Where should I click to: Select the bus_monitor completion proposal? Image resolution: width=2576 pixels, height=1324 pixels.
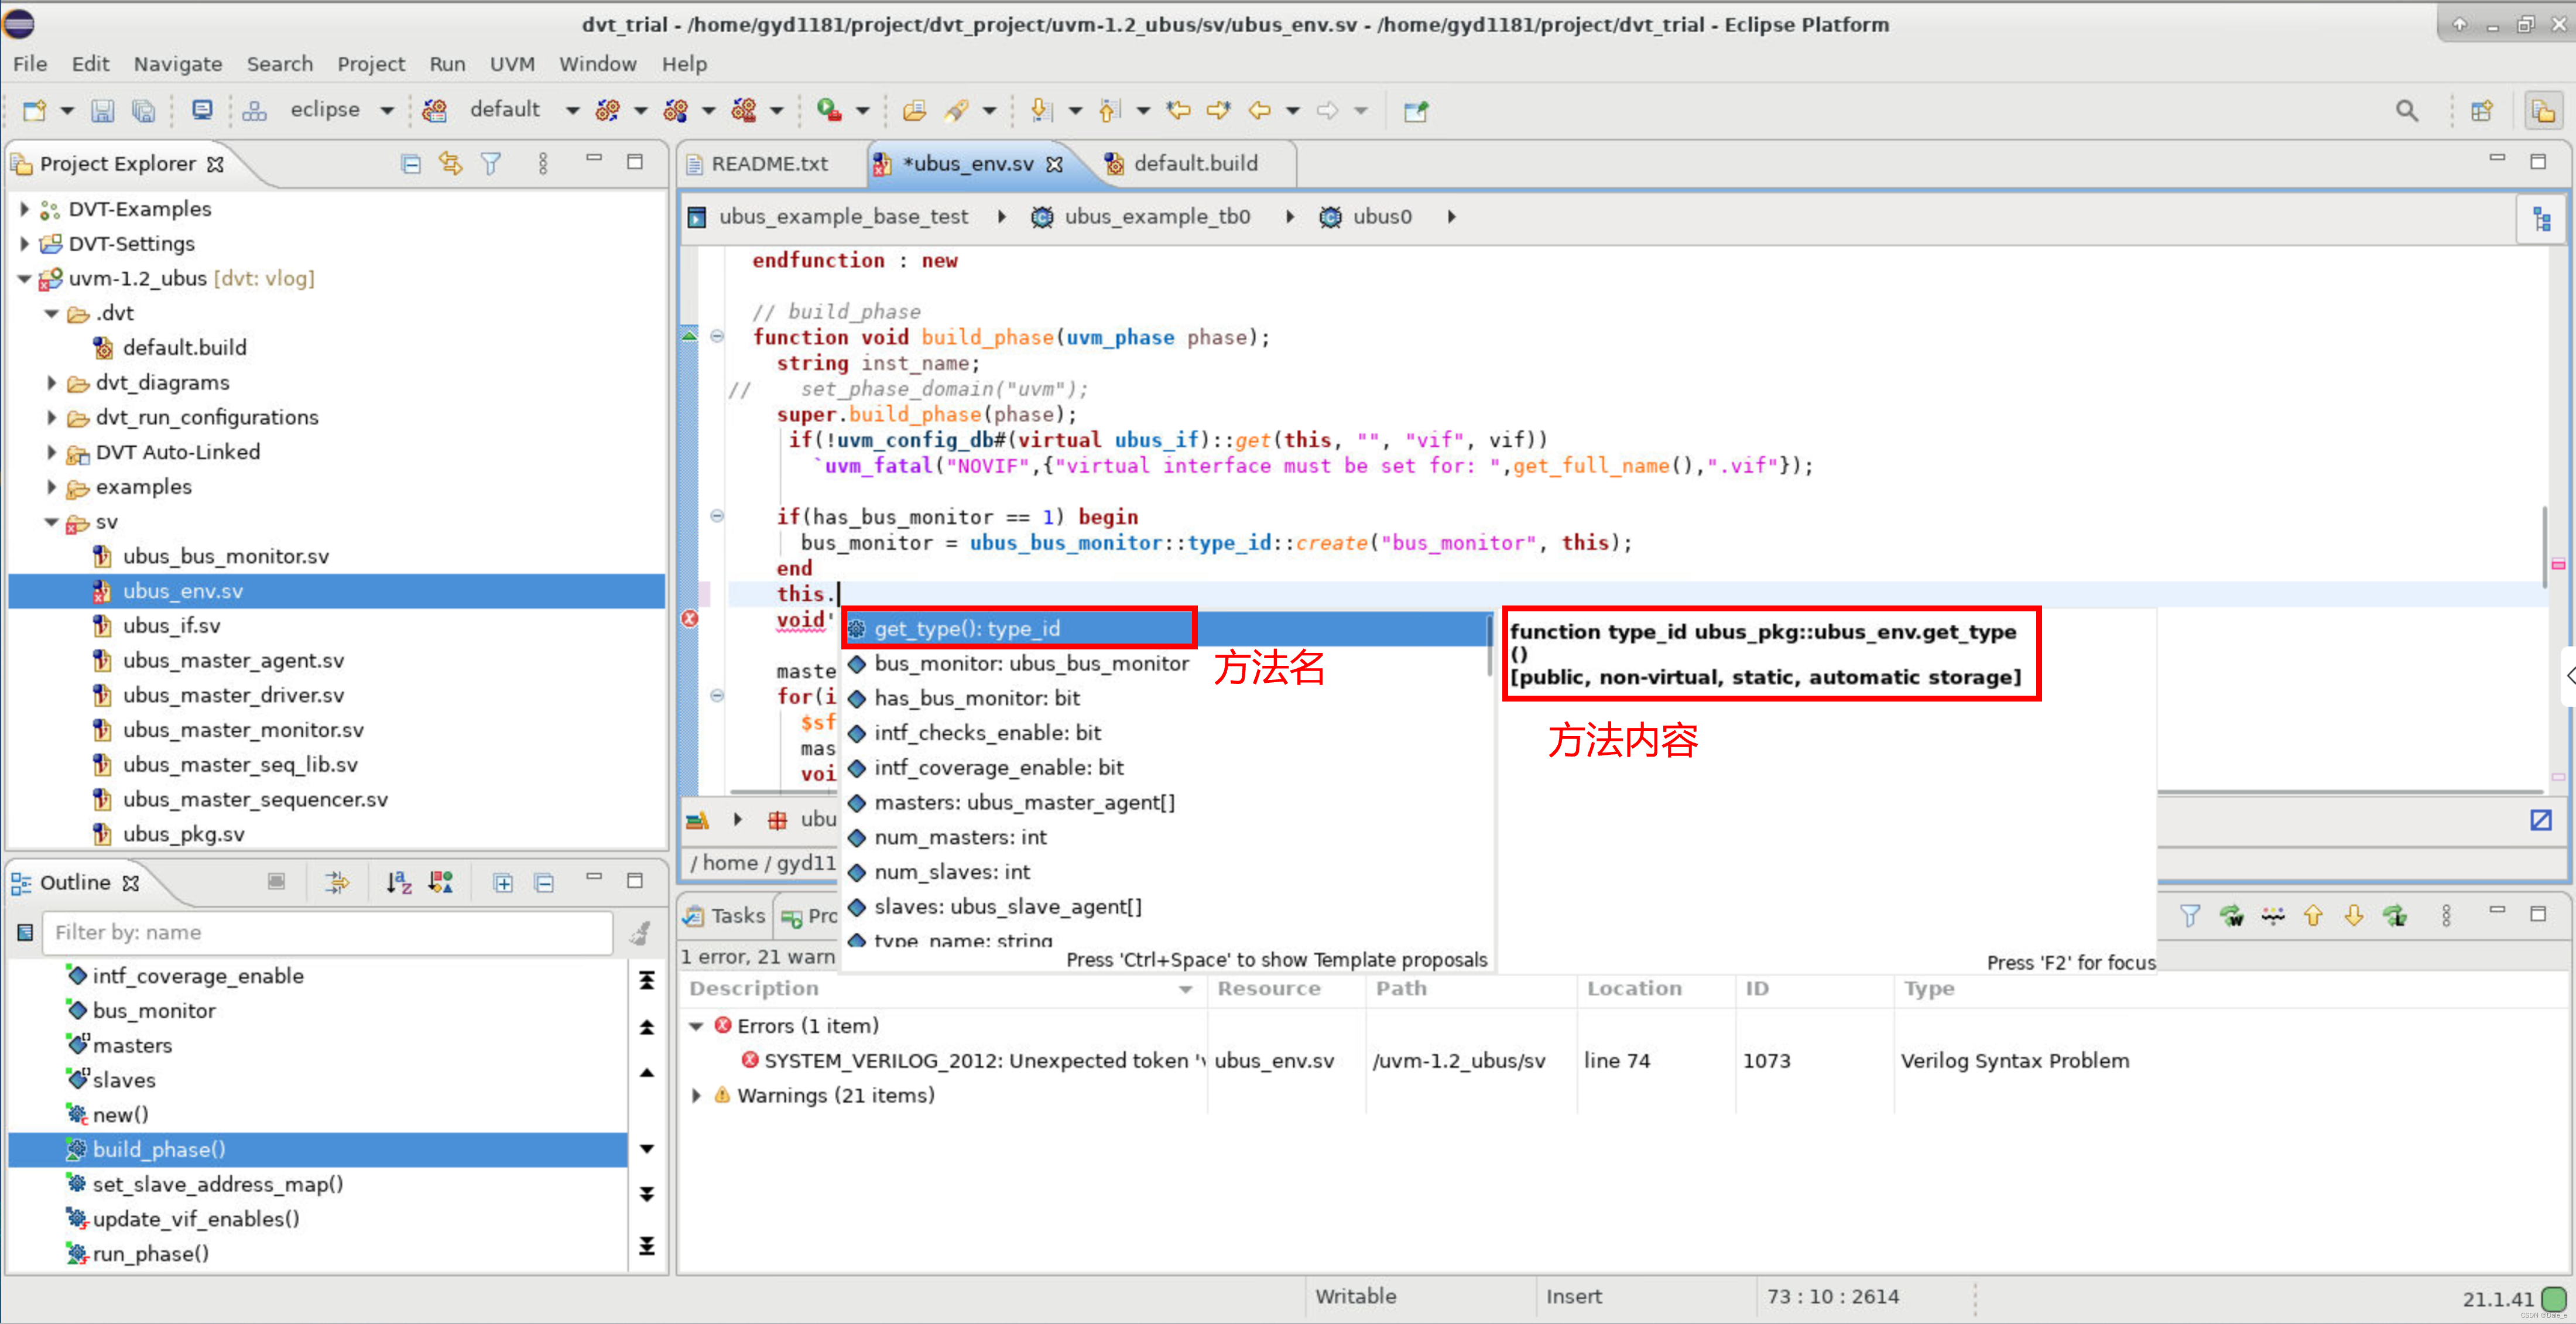(x=1030, y=663)
